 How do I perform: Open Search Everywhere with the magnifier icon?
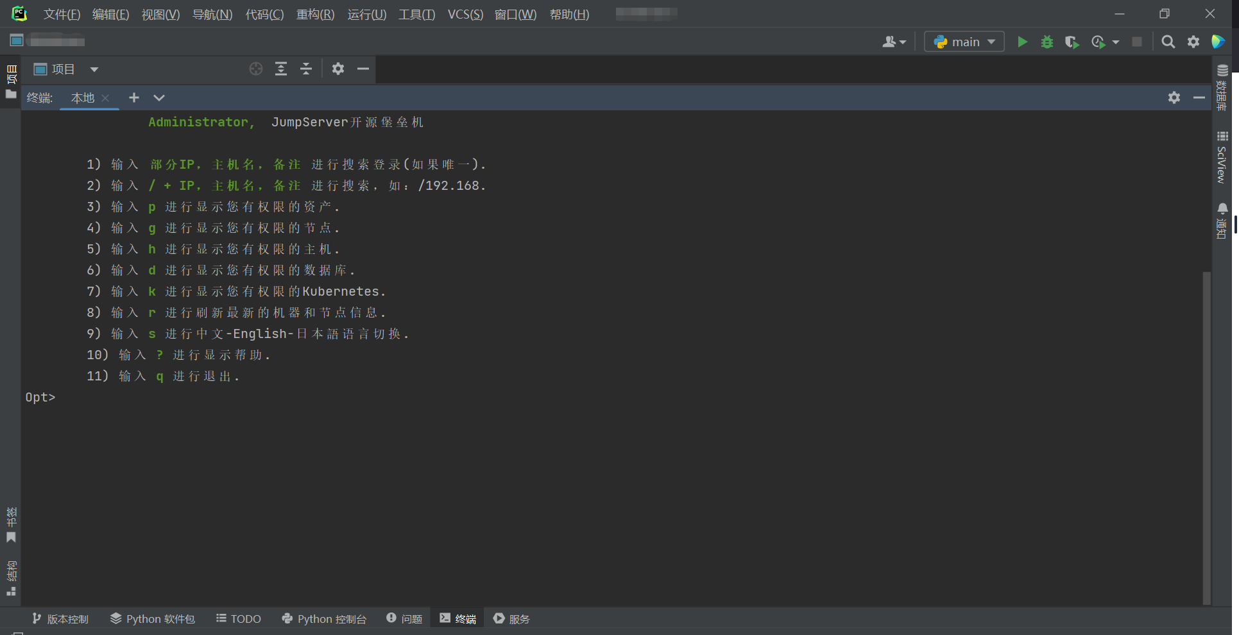[x=1168, y=41]
